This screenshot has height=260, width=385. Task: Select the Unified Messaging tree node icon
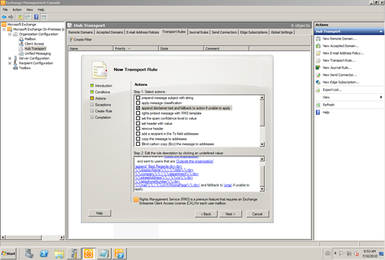tap(22, 53)
